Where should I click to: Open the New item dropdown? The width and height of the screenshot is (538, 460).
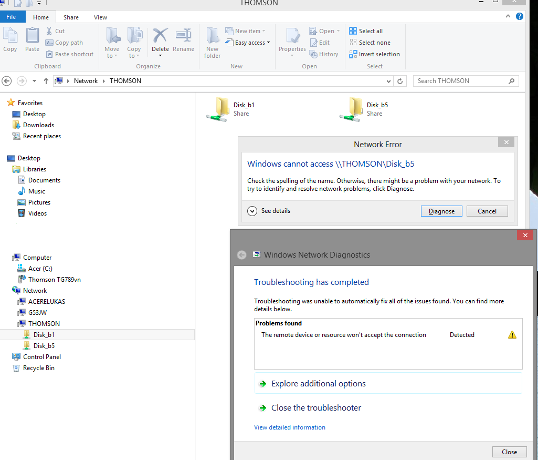(x=245, y=31)
